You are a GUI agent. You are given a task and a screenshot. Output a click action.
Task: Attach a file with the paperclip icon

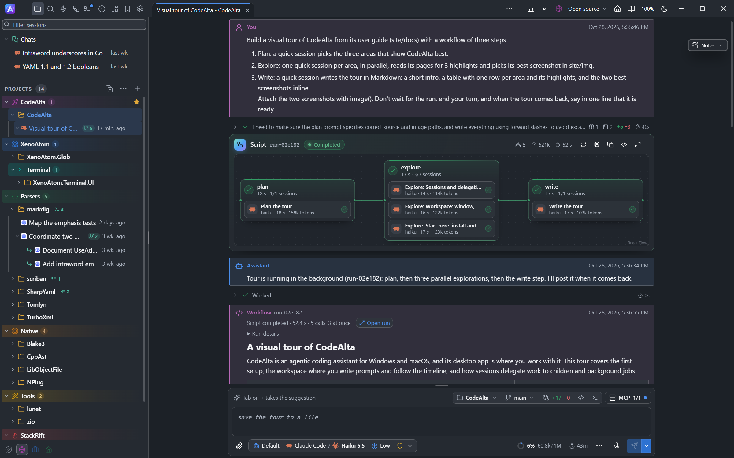point(239,446)
